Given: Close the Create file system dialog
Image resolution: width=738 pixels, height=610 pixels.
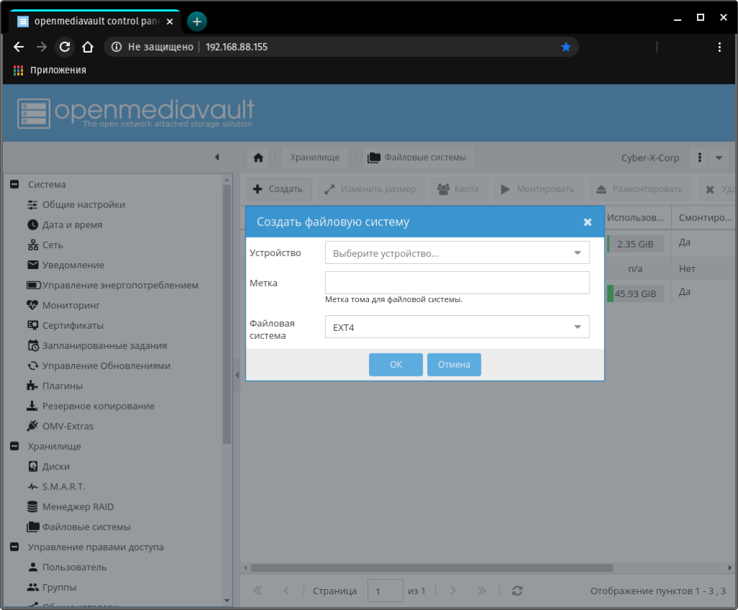Looking at the screenshot, I should click(x=587, y=222).
